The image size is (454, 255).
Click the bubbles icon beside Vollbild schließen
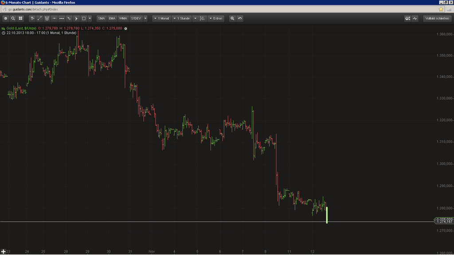click(x=408, y=19)
